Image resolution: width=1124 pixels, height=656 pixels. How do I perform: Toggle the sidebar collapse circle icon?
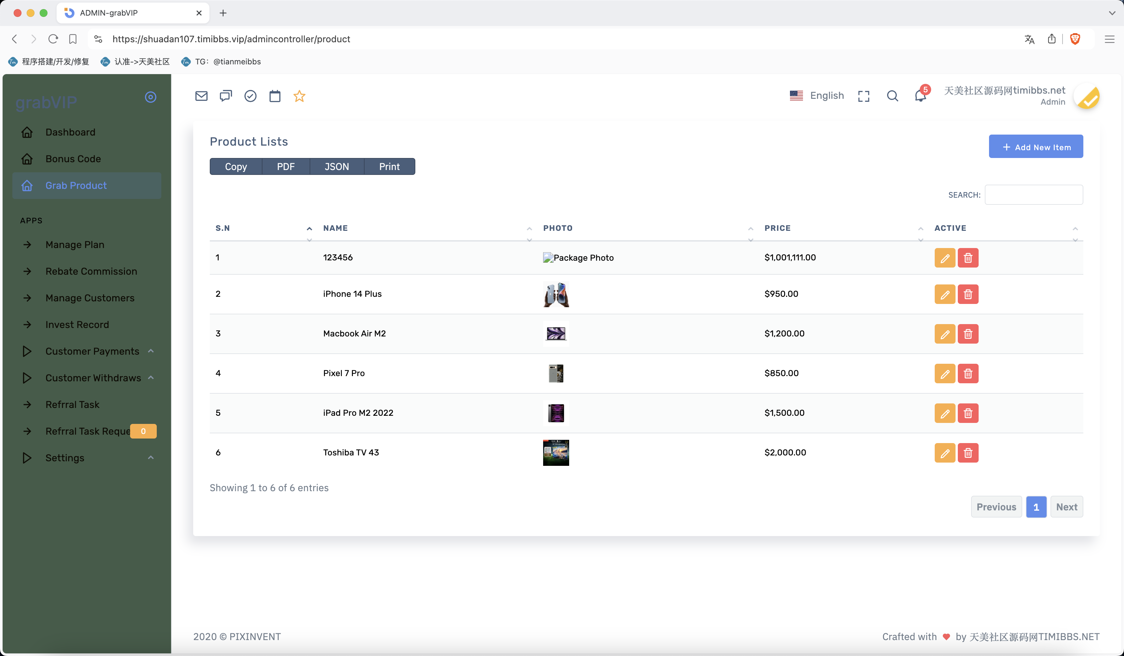tap(151, 97)
